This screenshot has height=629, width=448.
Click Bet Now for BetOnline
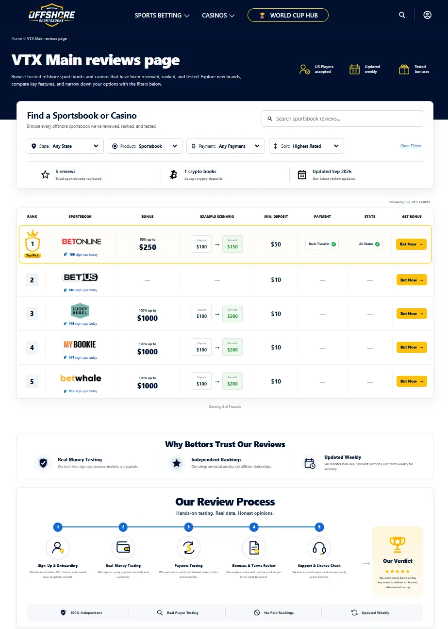click(x=412, y=244)
